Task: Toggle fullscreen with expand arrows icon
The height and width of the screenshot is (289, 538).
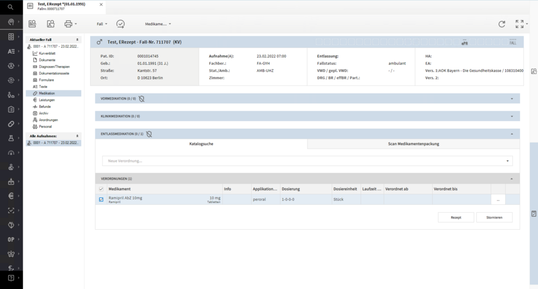Action: 519,24
